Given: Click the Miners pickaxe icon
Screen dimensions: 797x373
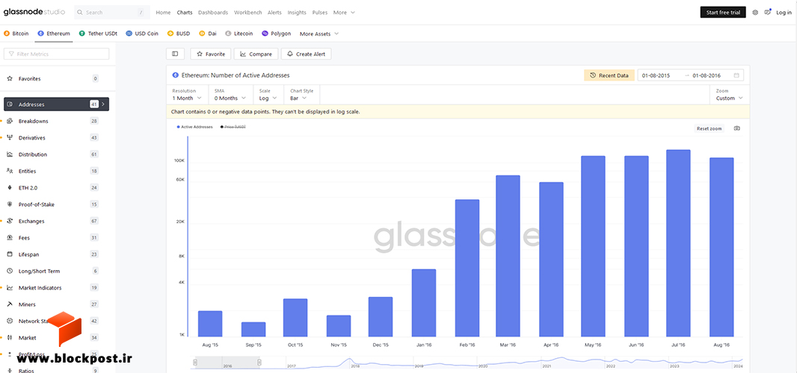Looking at the screenshot, I should tap(10, 304).
